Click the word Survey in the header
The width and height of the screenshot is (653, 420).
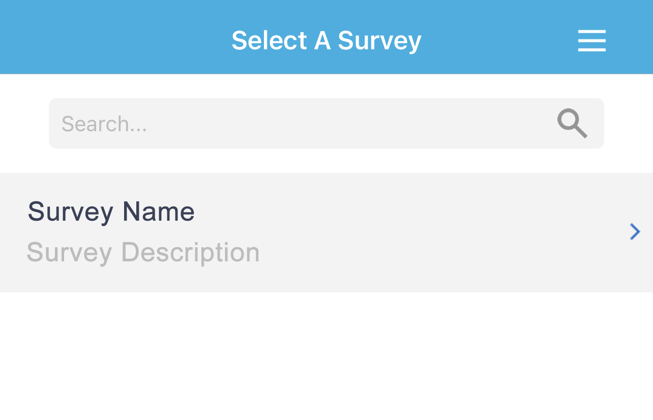pyautogui.click(x=379, y=41)
